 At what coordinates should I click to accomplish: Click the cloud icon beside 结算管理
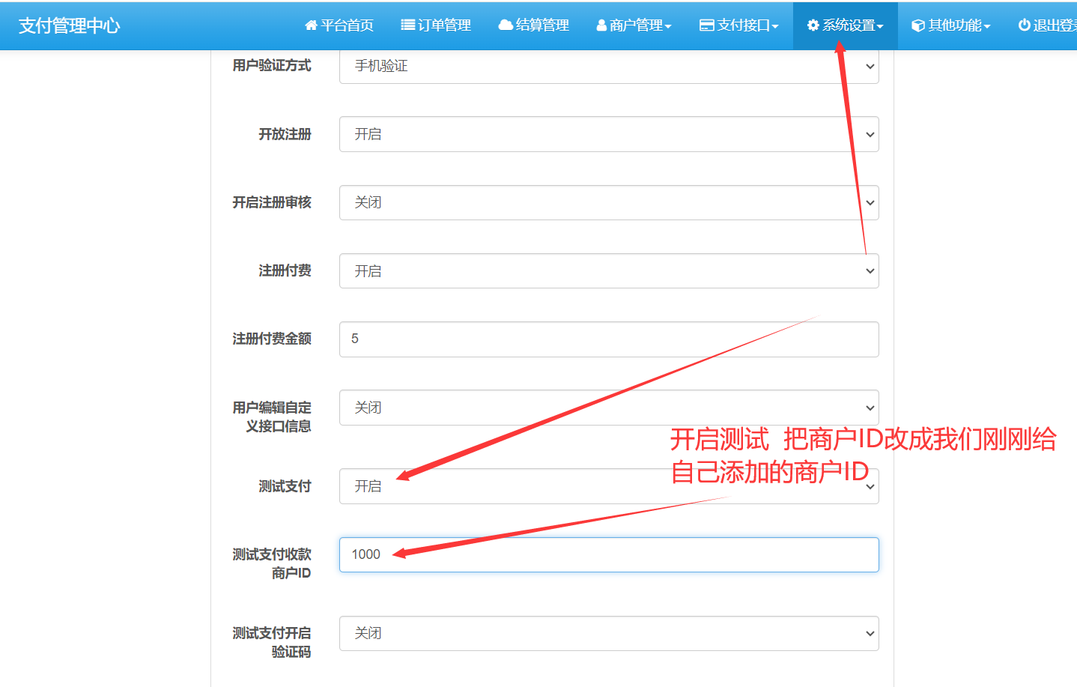506,25
